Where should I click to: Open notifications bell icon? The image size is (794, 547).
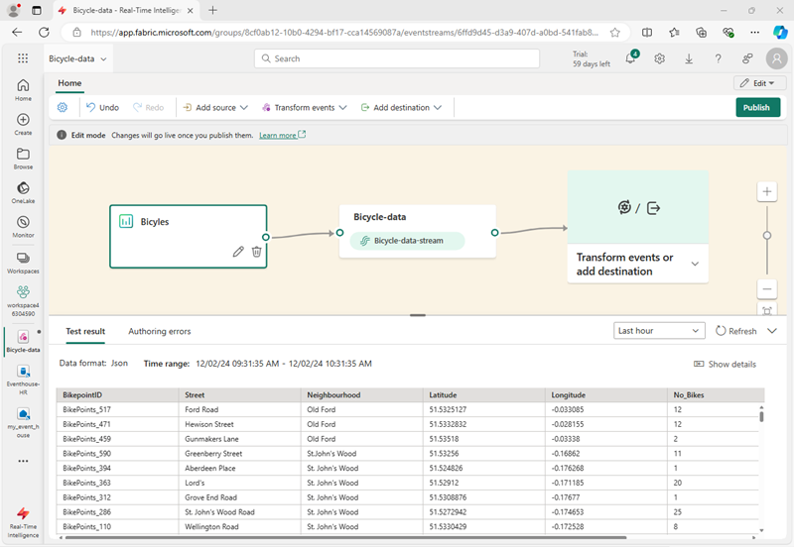coord(630,58)
